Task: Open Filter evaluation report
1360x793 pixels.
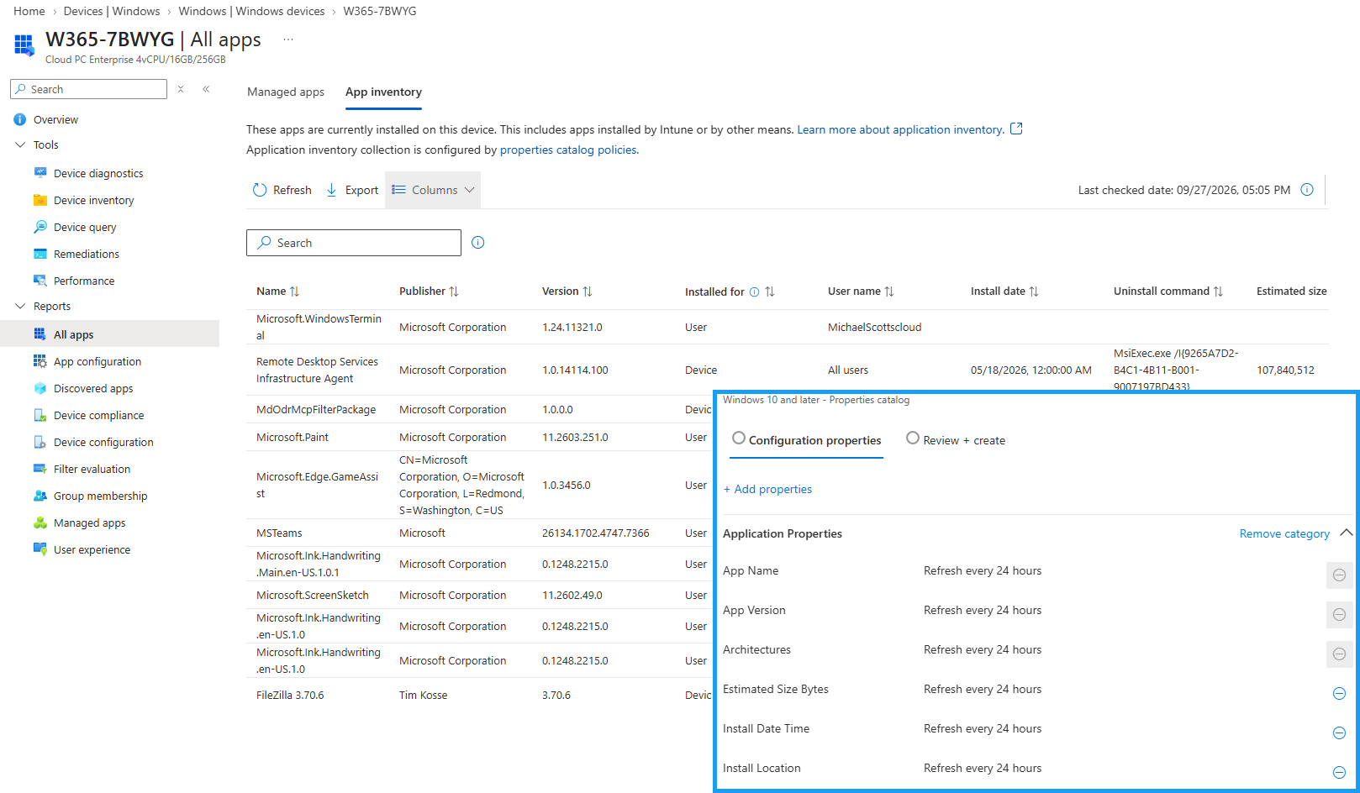Action: click(92, 469)
